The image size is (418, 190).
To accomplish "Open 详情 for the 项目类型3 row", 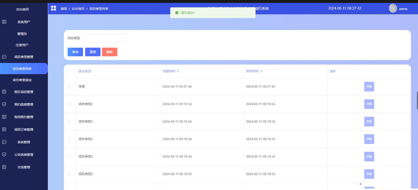I will [369, 121].
